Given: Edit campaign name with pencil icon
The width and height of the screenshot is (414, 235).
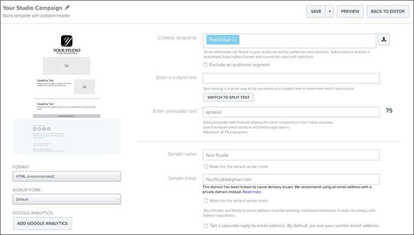Looking at the screenshot, I should (67, 8).
